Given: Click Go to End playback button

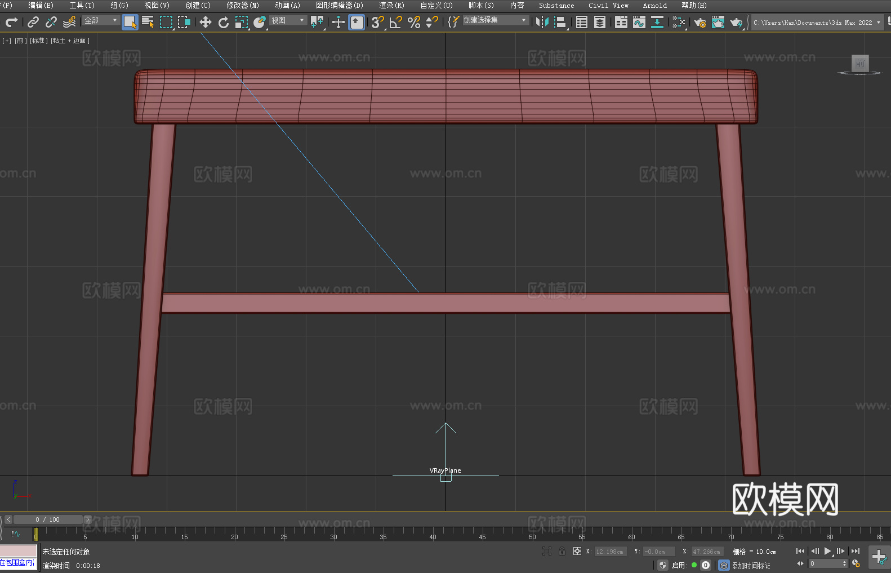Looking at the screenshot, I should 856,551.
